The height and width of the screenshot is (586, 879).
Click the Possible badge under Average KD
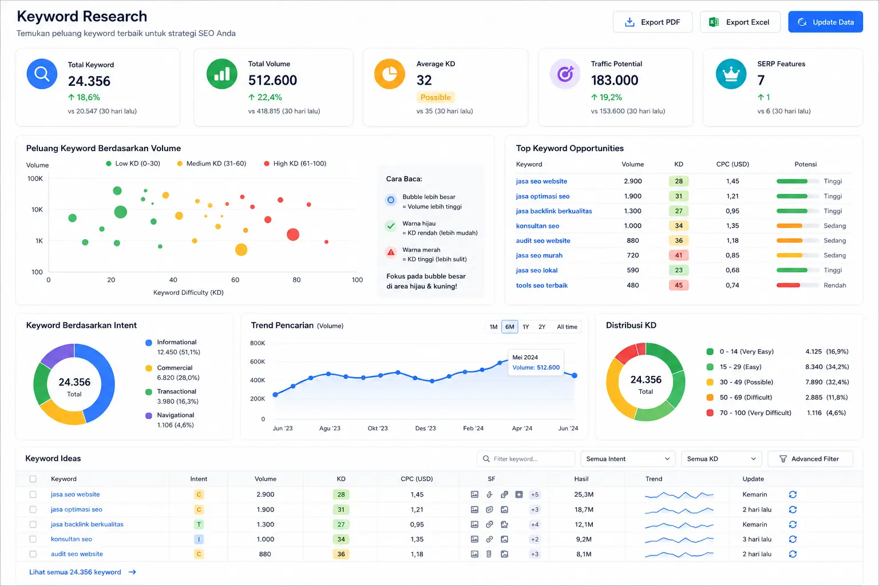[435, 97]
